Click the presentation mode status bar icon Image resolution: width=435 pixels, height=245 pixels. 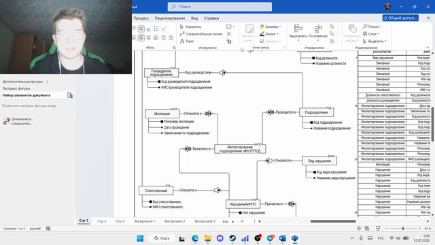(x=378, y=229)
